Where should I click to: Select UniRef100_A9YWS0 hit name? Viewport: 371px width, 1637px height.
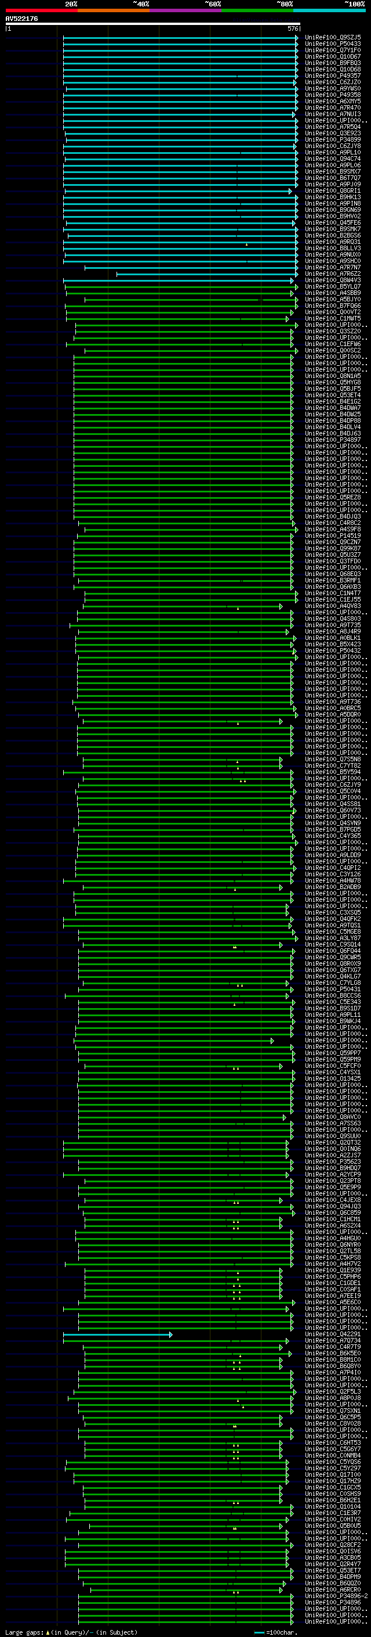click(x=333, y=88)
